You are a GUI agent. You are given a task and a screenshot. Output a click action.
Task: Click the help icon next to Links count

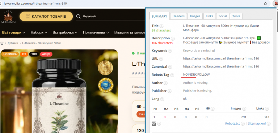(267, 109)
